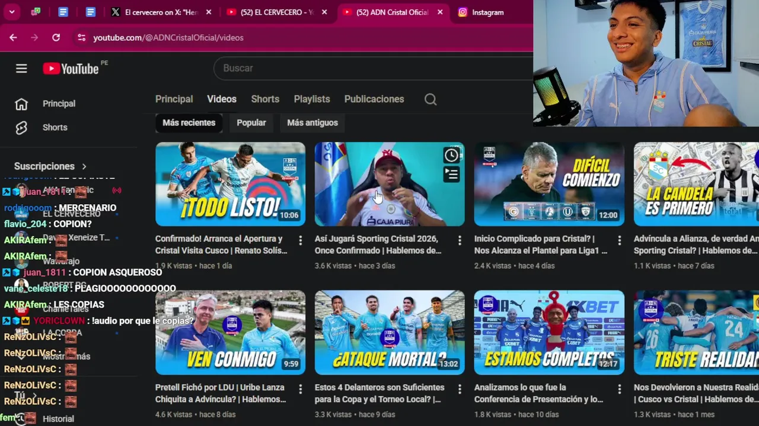This screenshot has height=426, width=759.
Task: Switch to the X El cervecero tab
Action: [x=161, y=12]
